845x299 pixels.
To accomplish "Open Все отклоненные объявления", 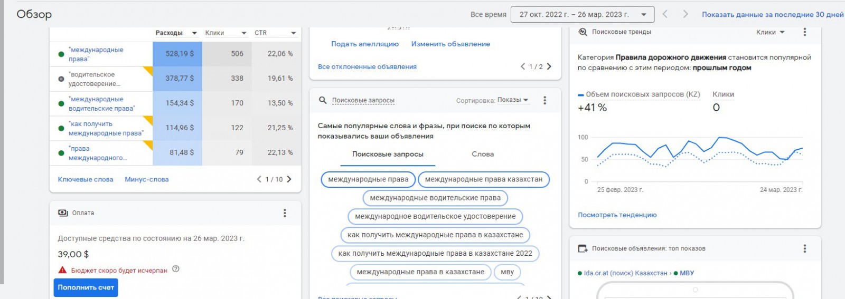I will coord(367,67).
